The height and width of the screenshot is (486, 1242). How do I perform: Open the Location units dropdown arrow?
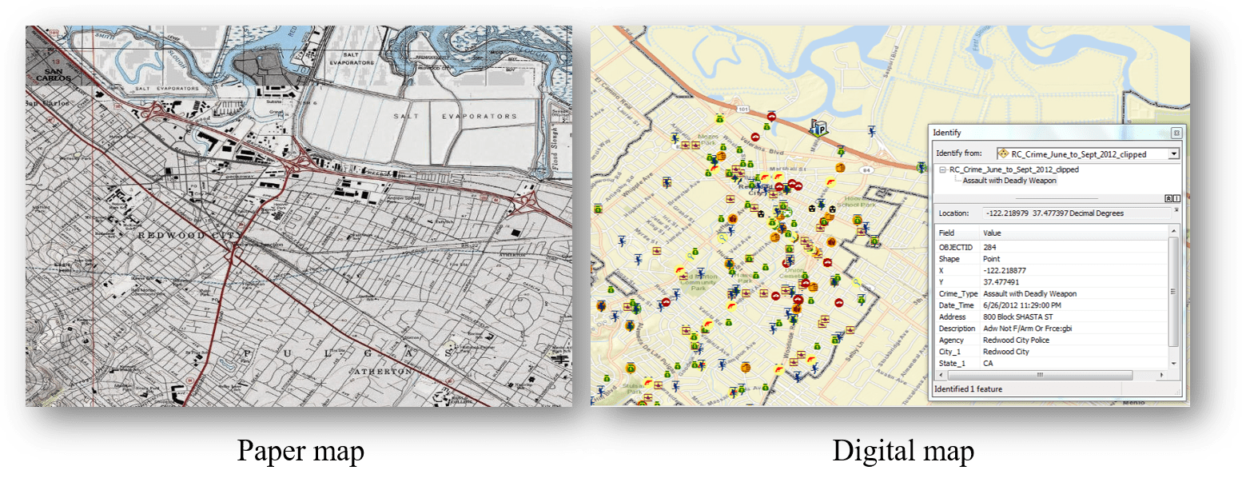point(1177,209)
